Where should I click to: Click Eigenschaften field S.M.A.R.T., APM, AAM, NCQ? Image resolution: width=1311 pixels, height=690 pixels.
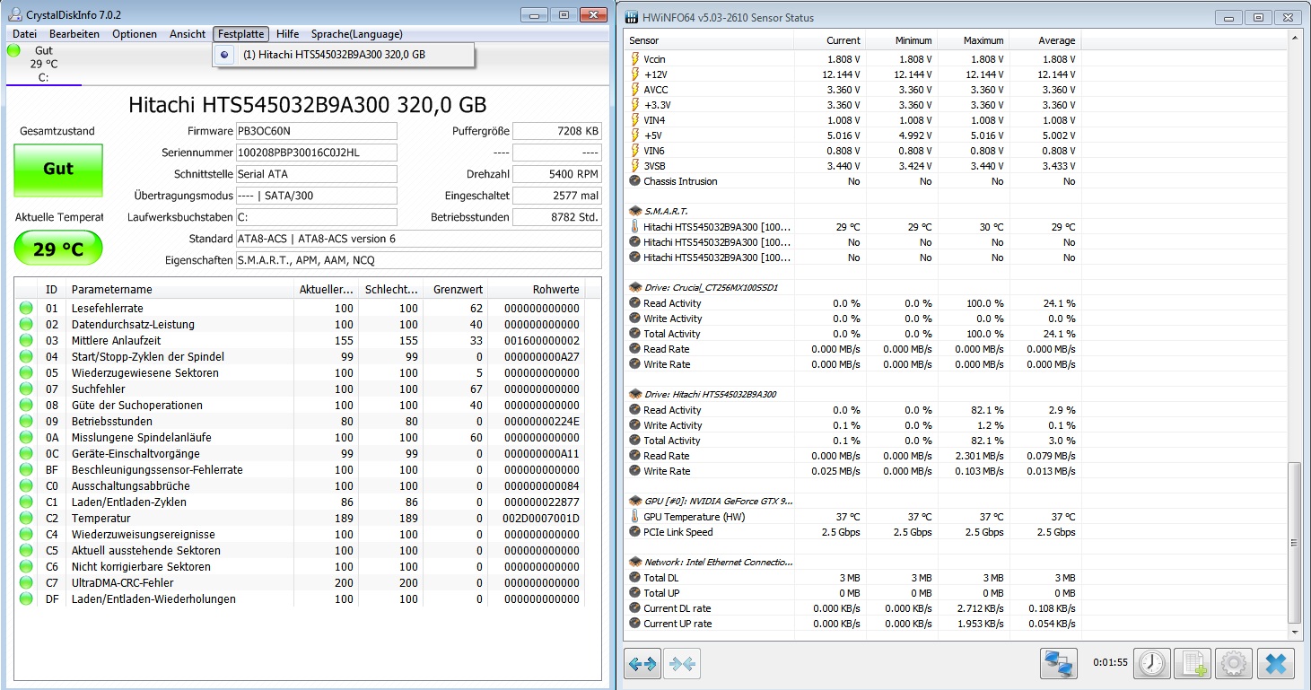[x=418, y=260]
